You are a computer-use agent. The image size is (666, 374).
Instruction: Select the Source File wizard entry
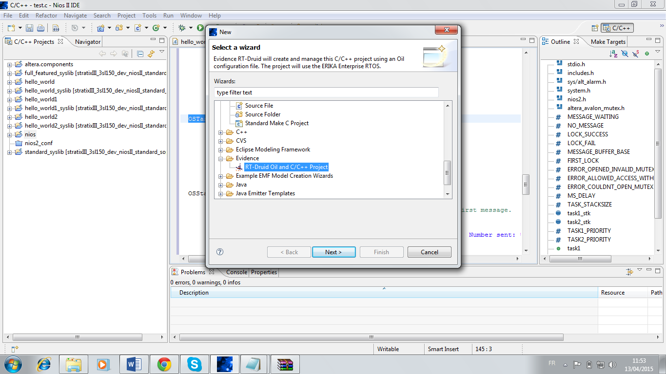click(259, 106)
